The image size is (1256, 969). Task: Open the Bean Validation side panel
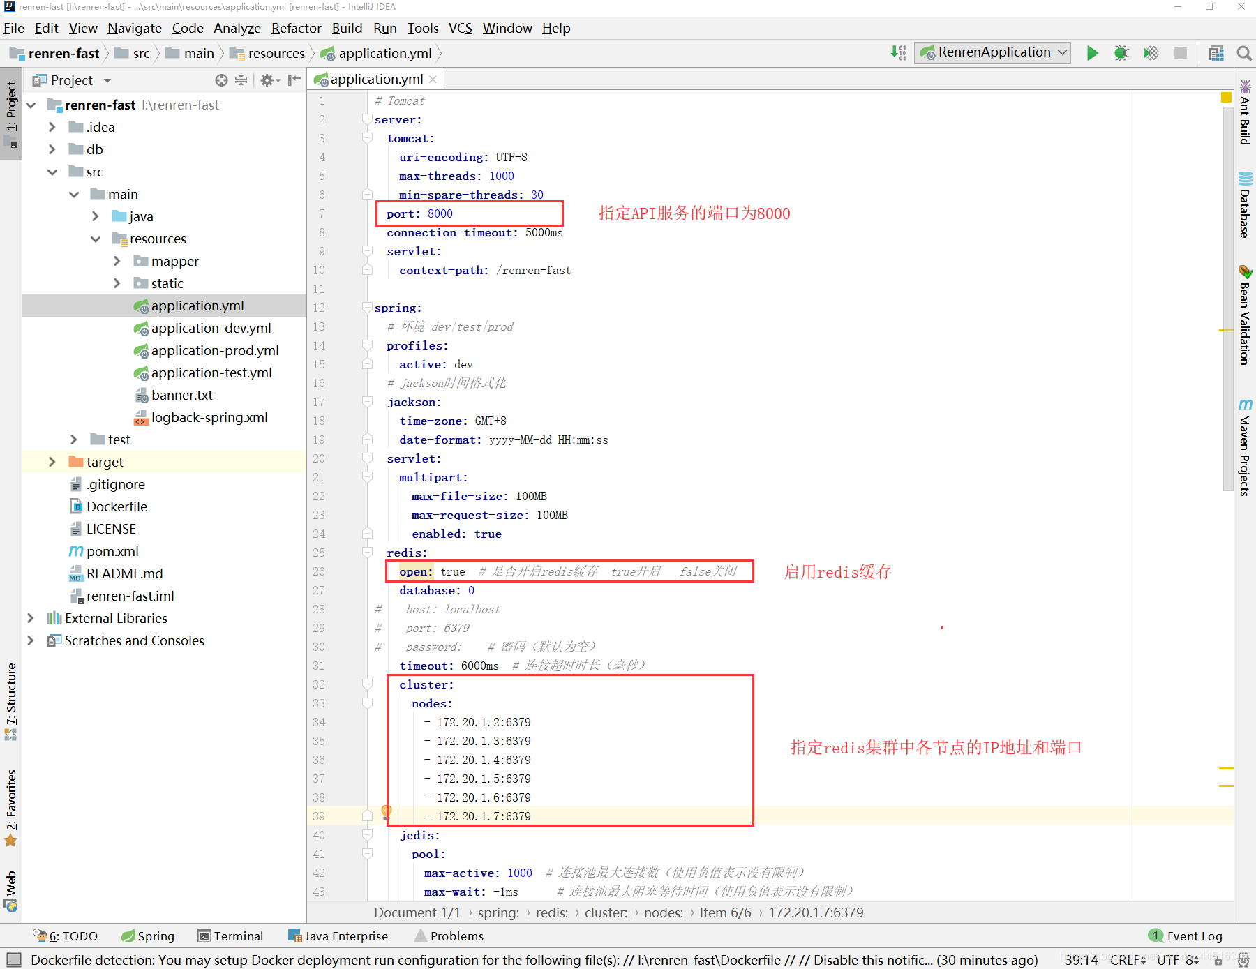coord(1245,315)
